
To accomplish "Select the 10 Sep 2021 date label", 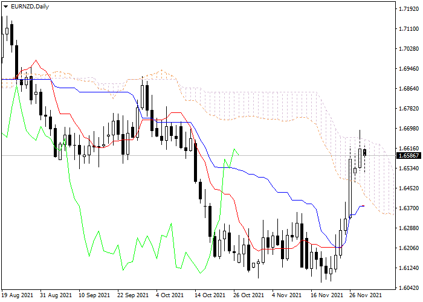I will (94, 295).
